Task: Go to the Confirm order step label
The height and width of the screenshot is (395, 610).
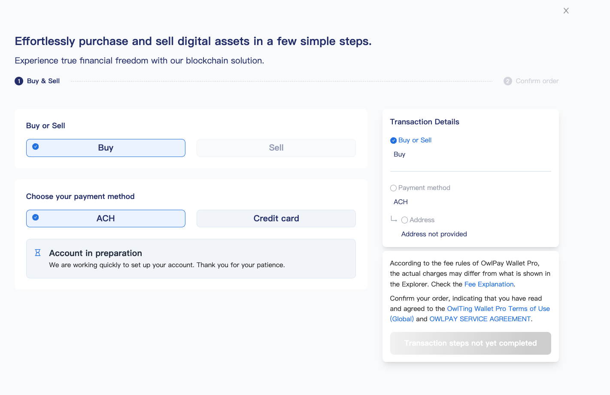Action: (537, 81)
